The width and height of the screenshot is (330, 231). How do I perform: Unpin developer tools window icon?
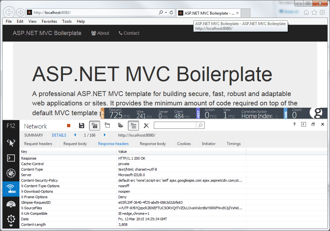[313, 124]
